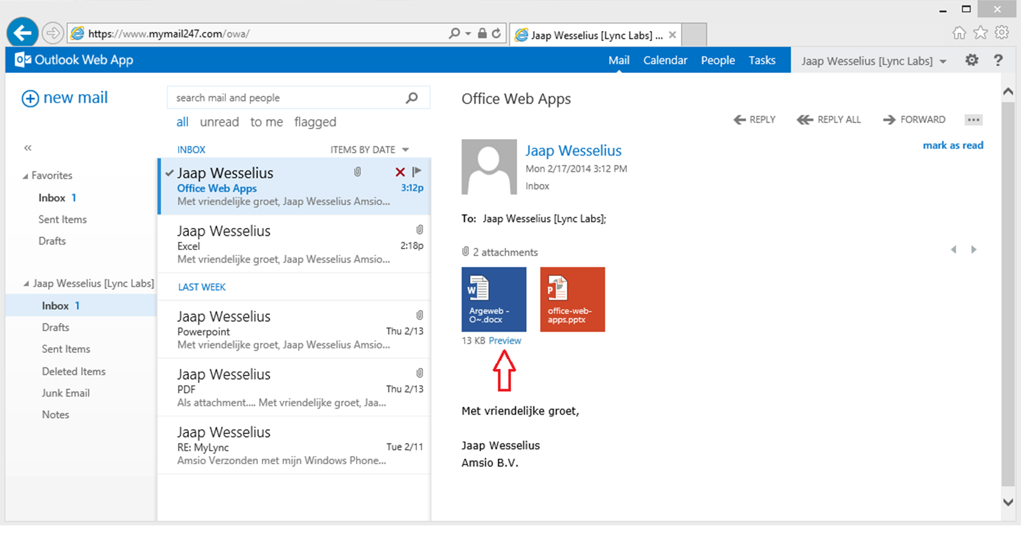Open the Powerpoint message from Thu 2/13

(x=294, y=330)
